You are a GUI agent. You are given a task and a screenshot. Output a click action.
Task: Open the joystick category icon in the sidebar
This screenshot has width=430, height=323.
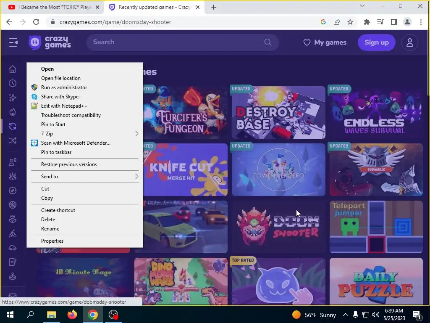[13, 277]
